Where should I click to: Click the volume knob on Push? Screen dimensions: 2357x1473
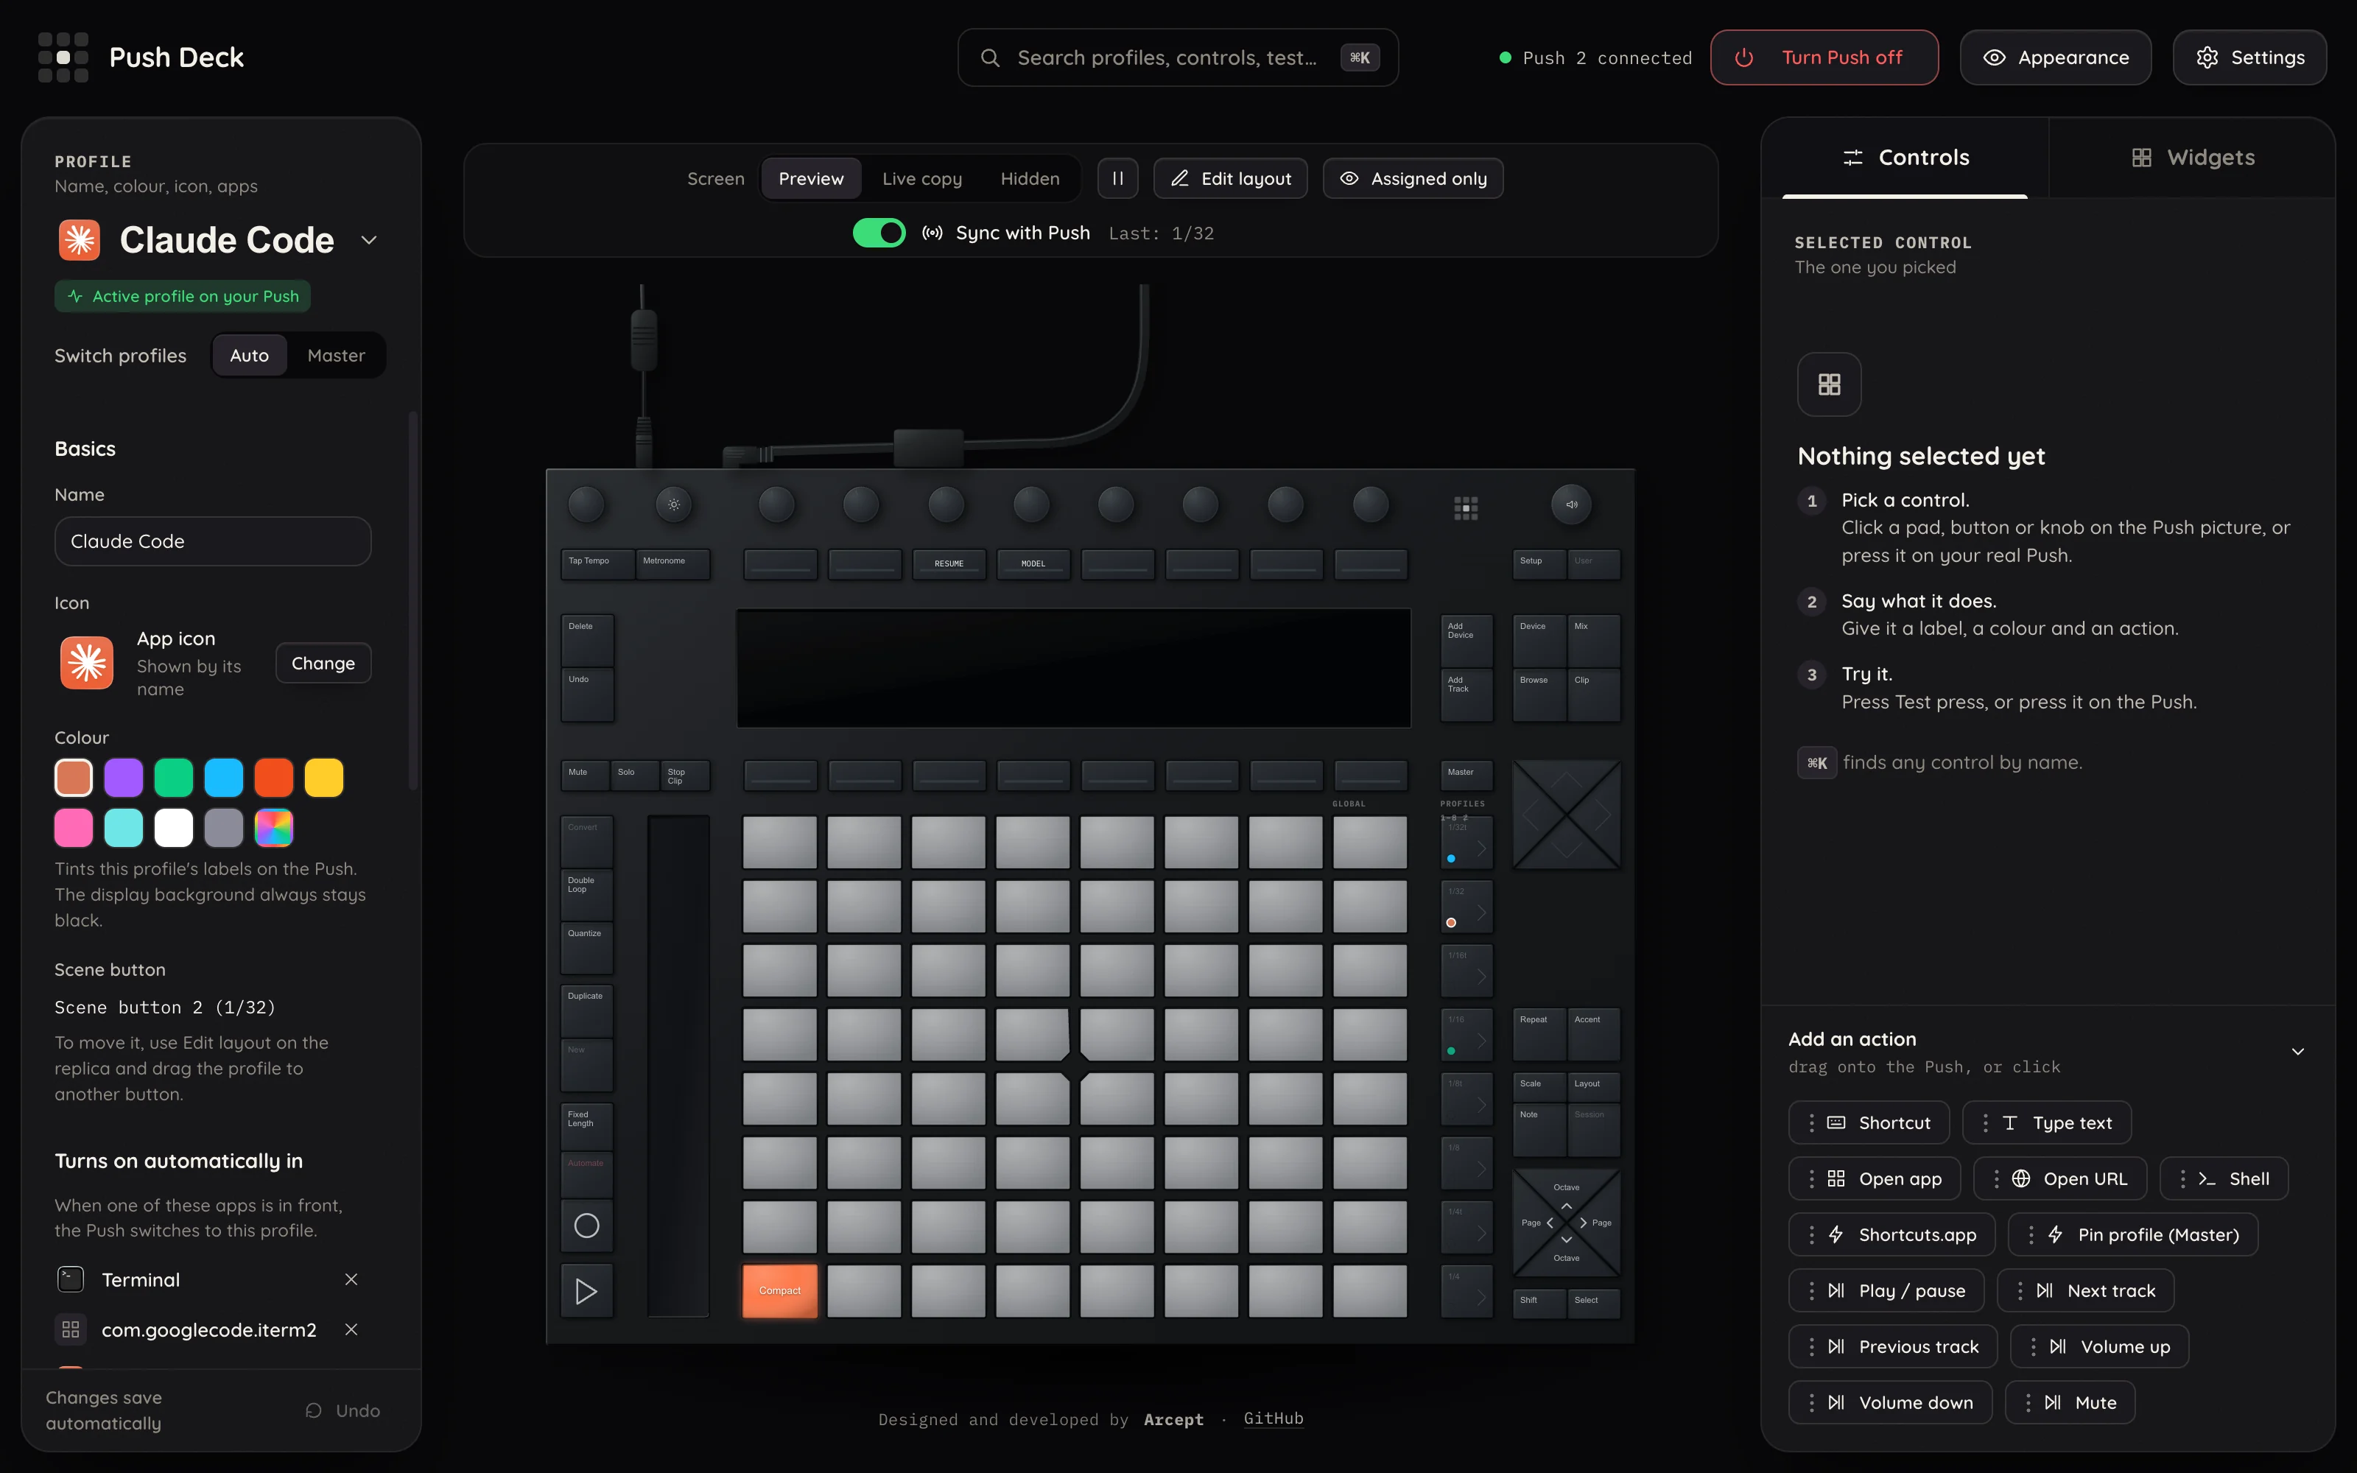click(x=1571, y=505)
